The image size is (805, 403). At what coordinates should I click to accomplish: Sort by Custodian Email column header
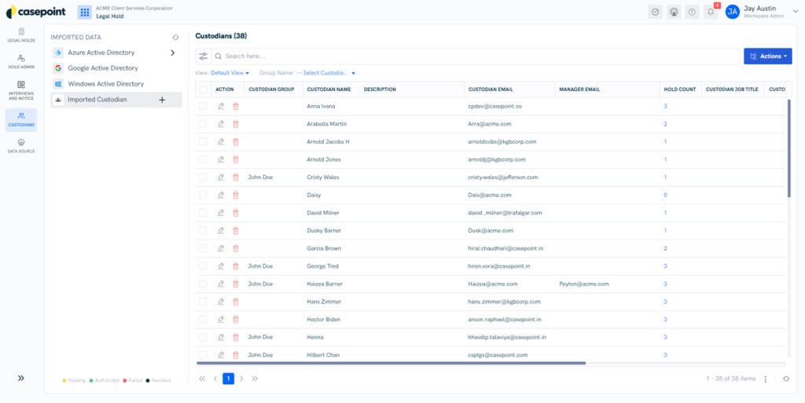point(491,90)
